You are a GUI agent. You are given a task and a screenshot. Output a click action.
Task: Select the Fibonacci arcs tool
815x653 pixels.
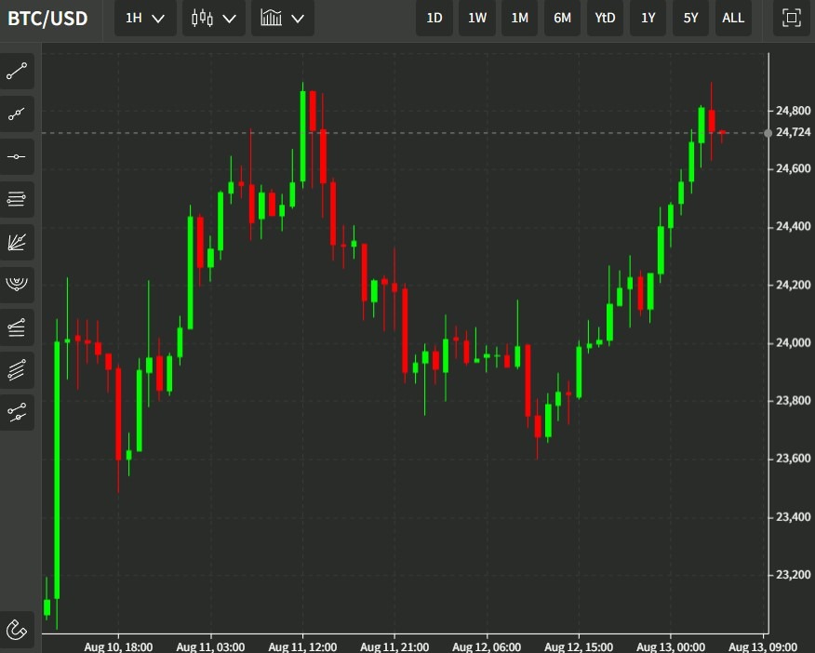17,284
